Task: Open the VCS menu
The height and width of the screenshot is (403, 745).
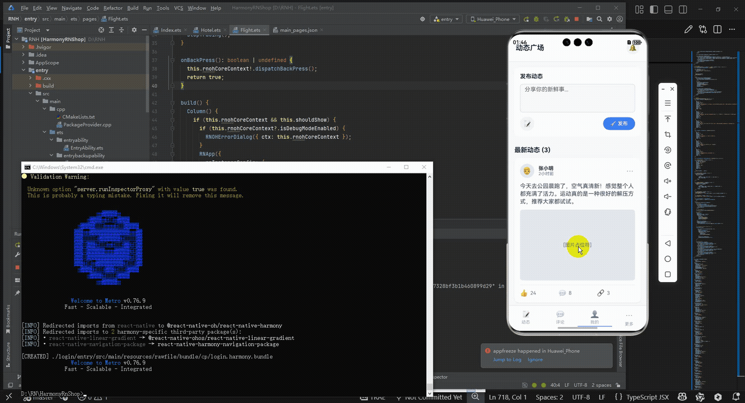Action: [179, 8]
